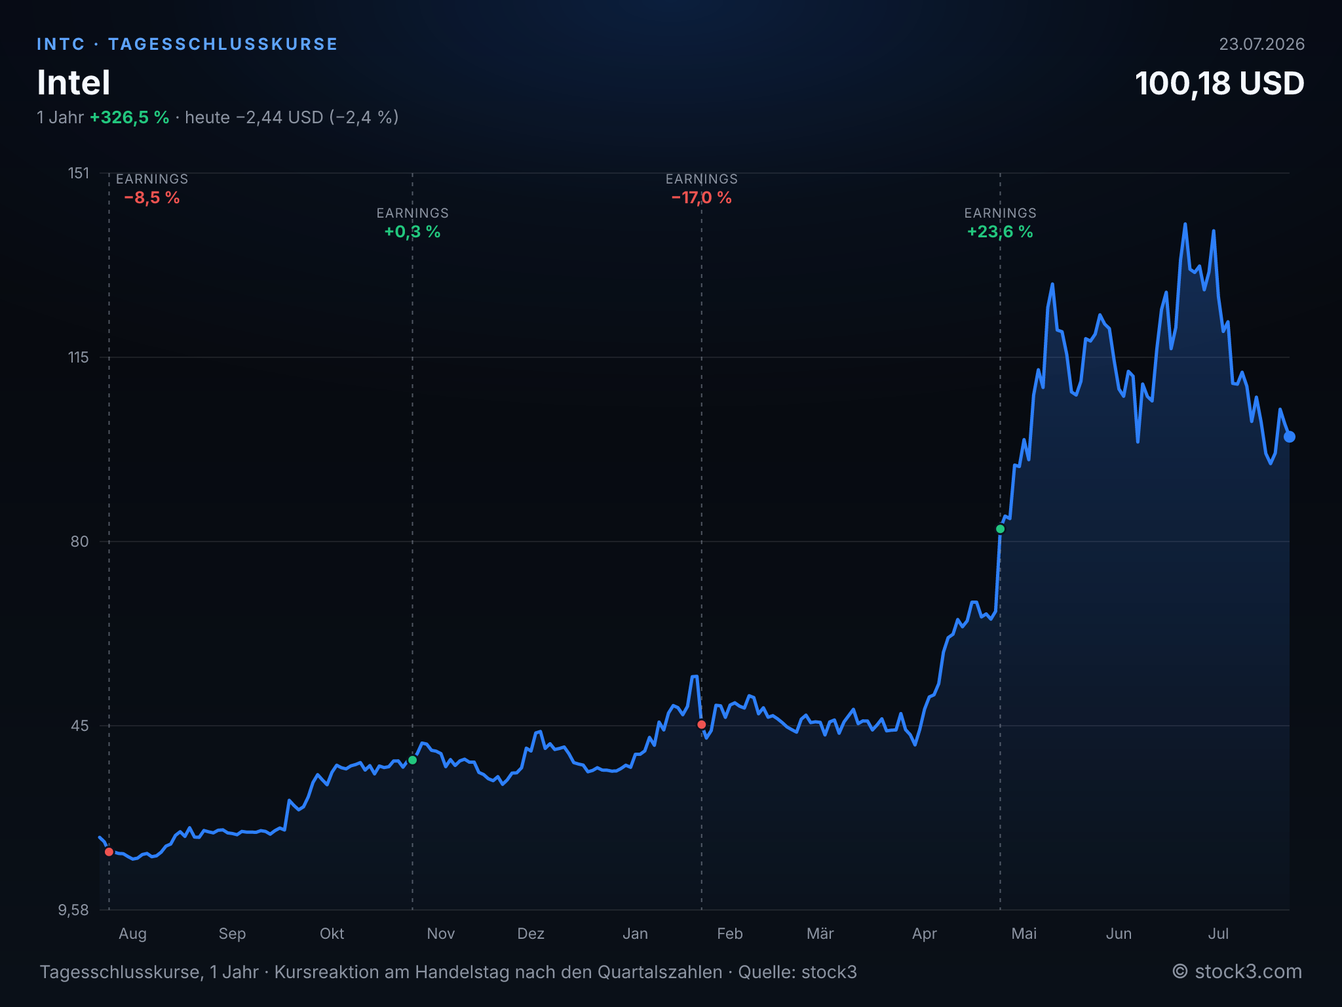Screen dimensions: 1342x1007
Task: Click the INTC · Tagesschlusskurse header
Action: point(187,44)
